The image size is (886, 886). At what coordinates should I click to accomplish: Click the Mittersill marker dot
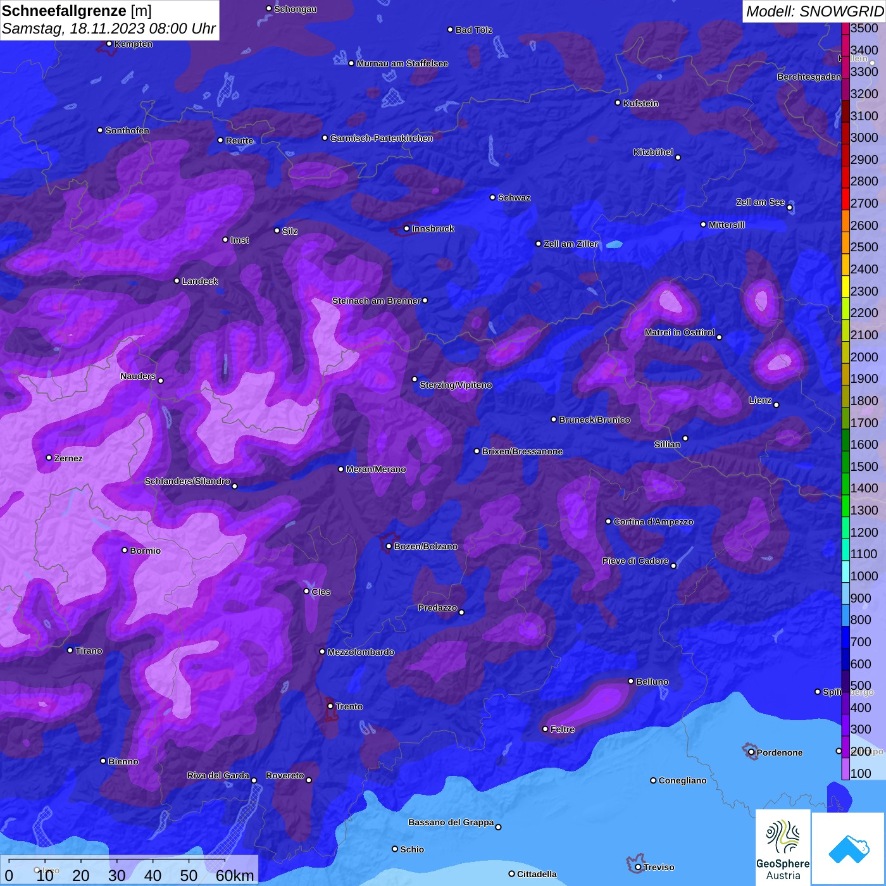click(703, 224)
